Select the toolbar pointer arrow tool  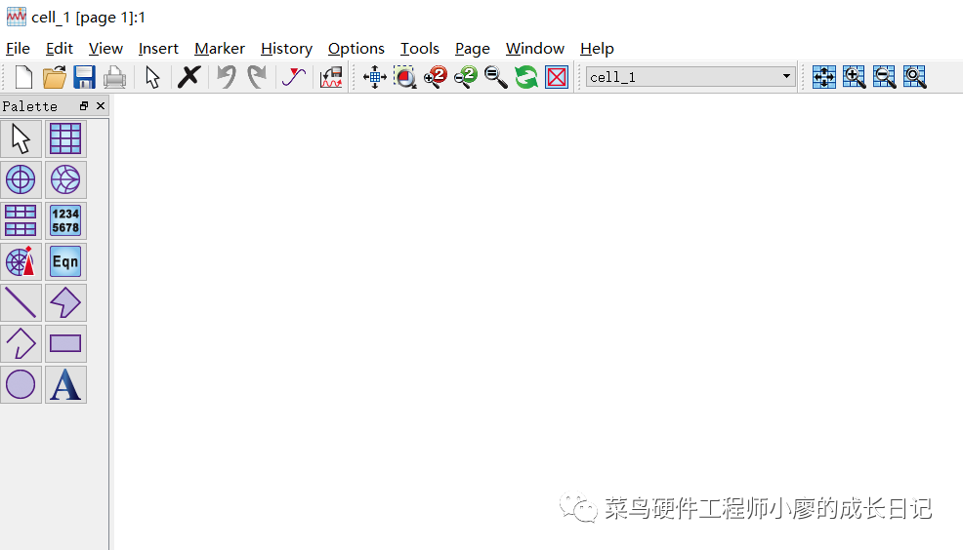pos(152,77)
